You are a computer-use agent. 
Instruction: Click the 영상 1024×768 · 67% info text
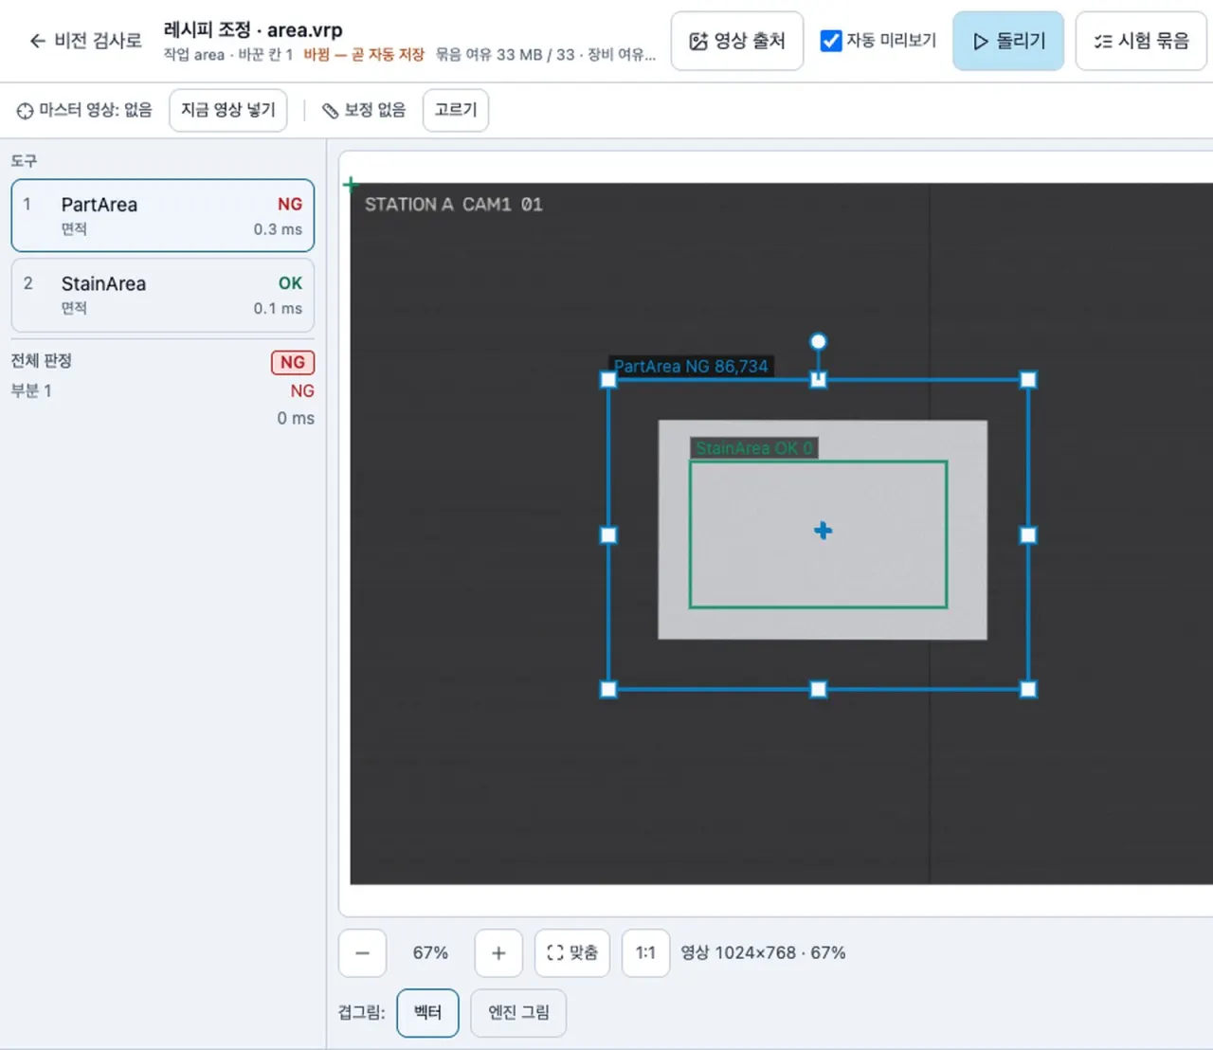pyautogui.click(x=763, y=953)
